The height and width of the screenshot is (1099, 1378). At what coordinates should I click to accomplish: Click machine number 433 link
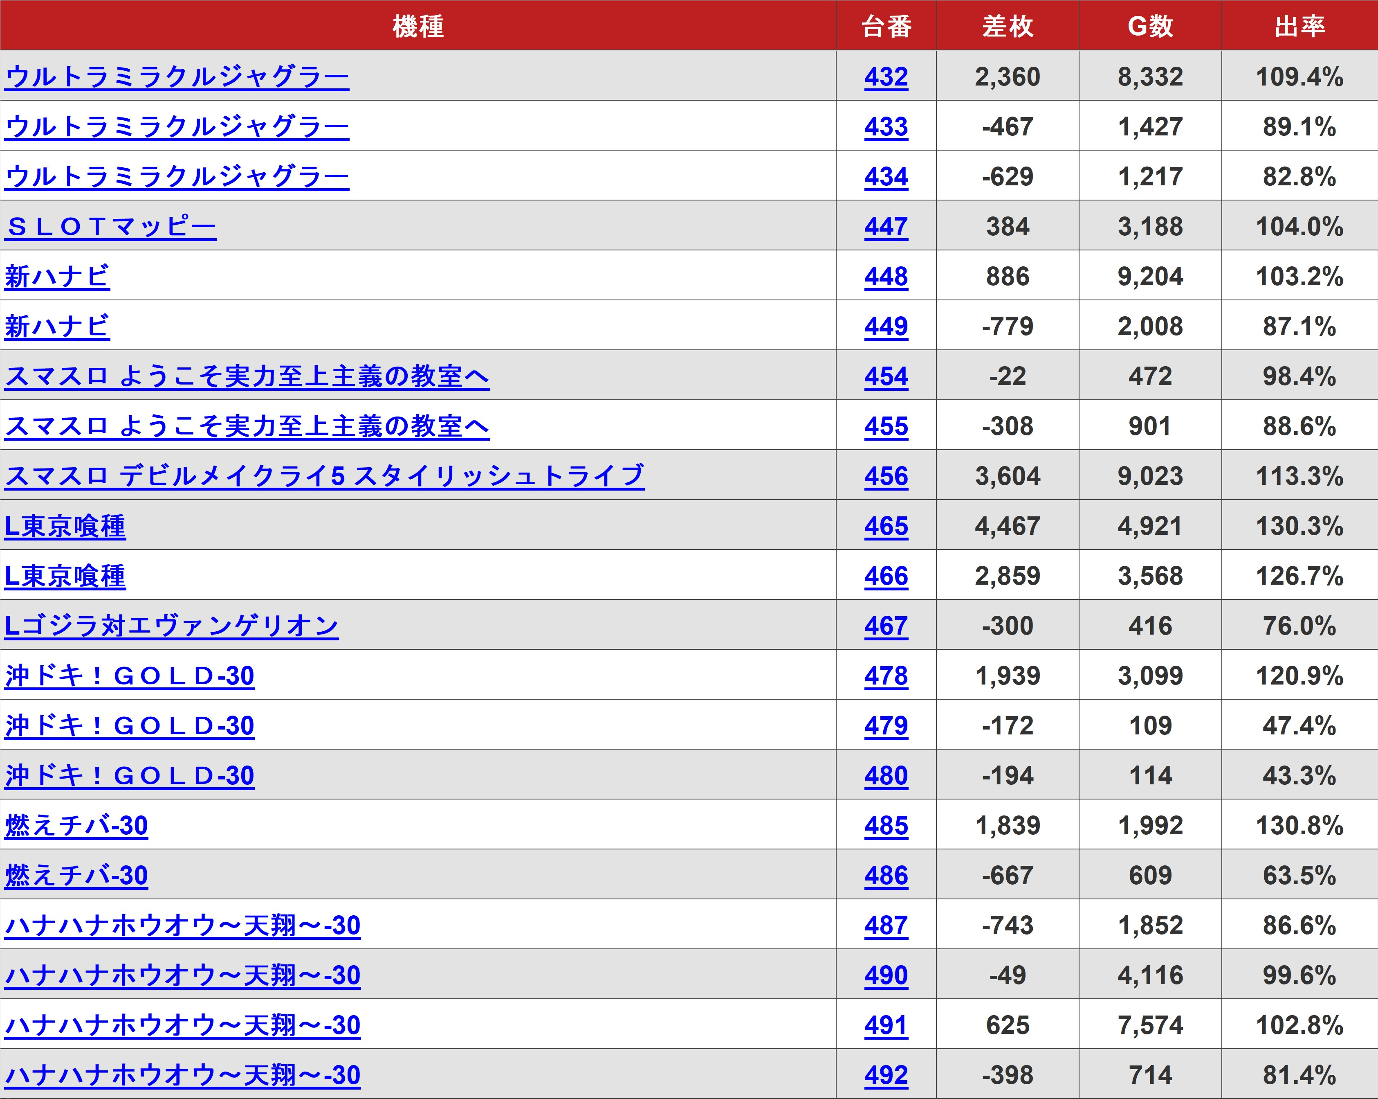coord(886,127)
